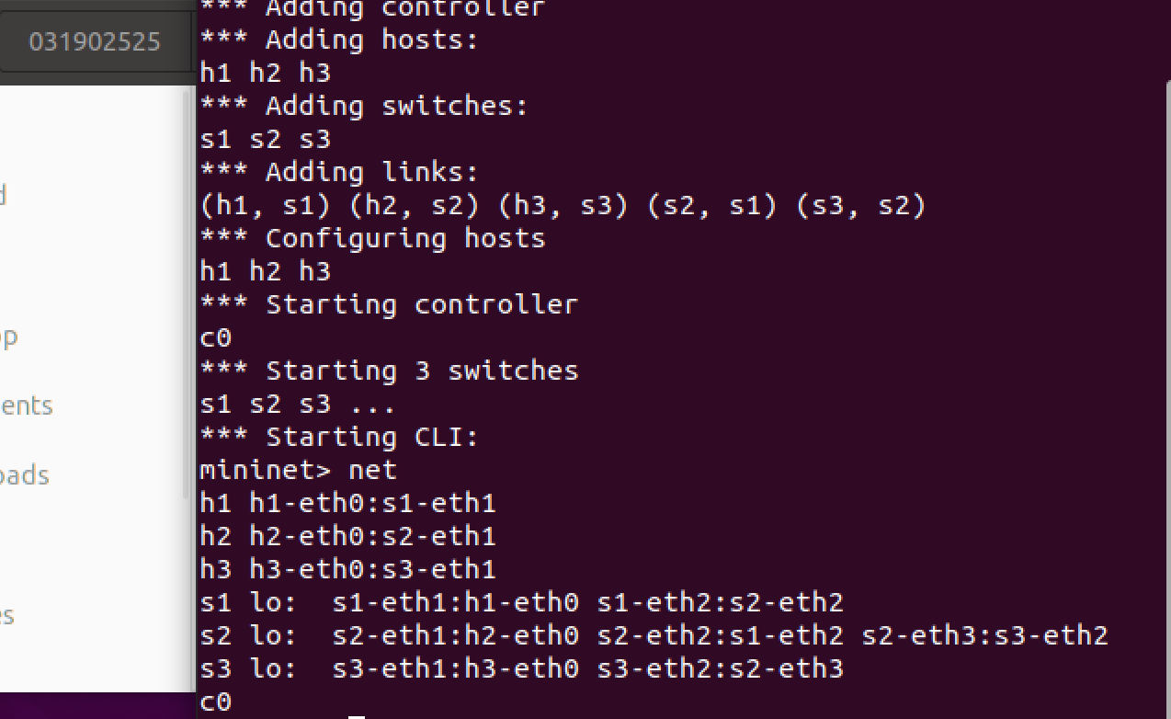This screenshot has width=1171, height=719.
Task: Click the '*** Starting controller' line
Action: [389, 304]
